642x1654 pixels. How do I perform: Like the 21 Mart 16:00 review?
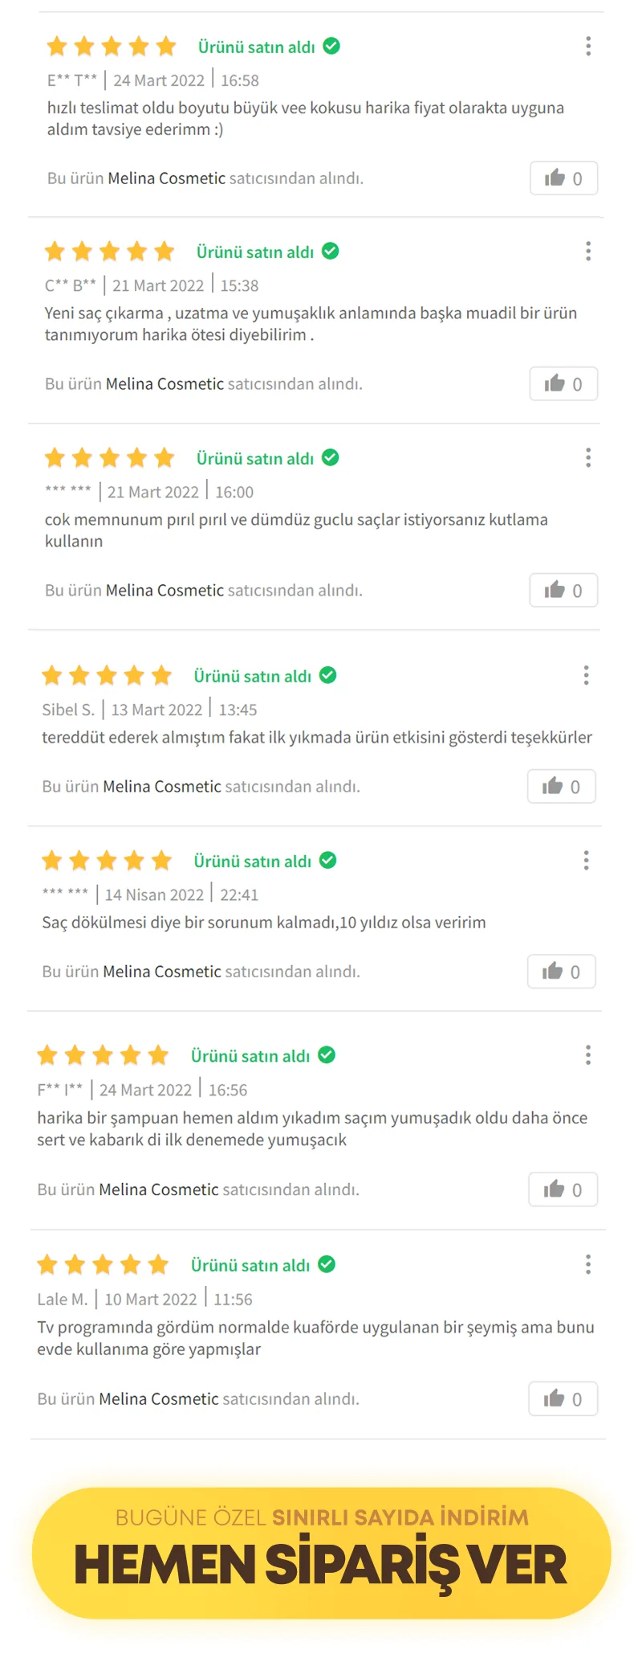(563, 591)
